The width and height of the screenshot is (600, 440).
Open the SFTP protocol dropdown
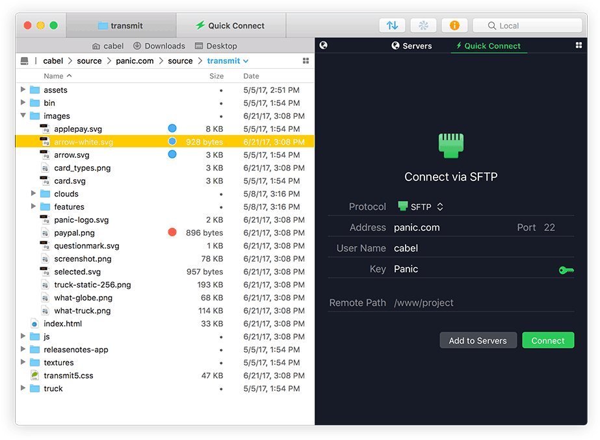[x=421, y=206]
